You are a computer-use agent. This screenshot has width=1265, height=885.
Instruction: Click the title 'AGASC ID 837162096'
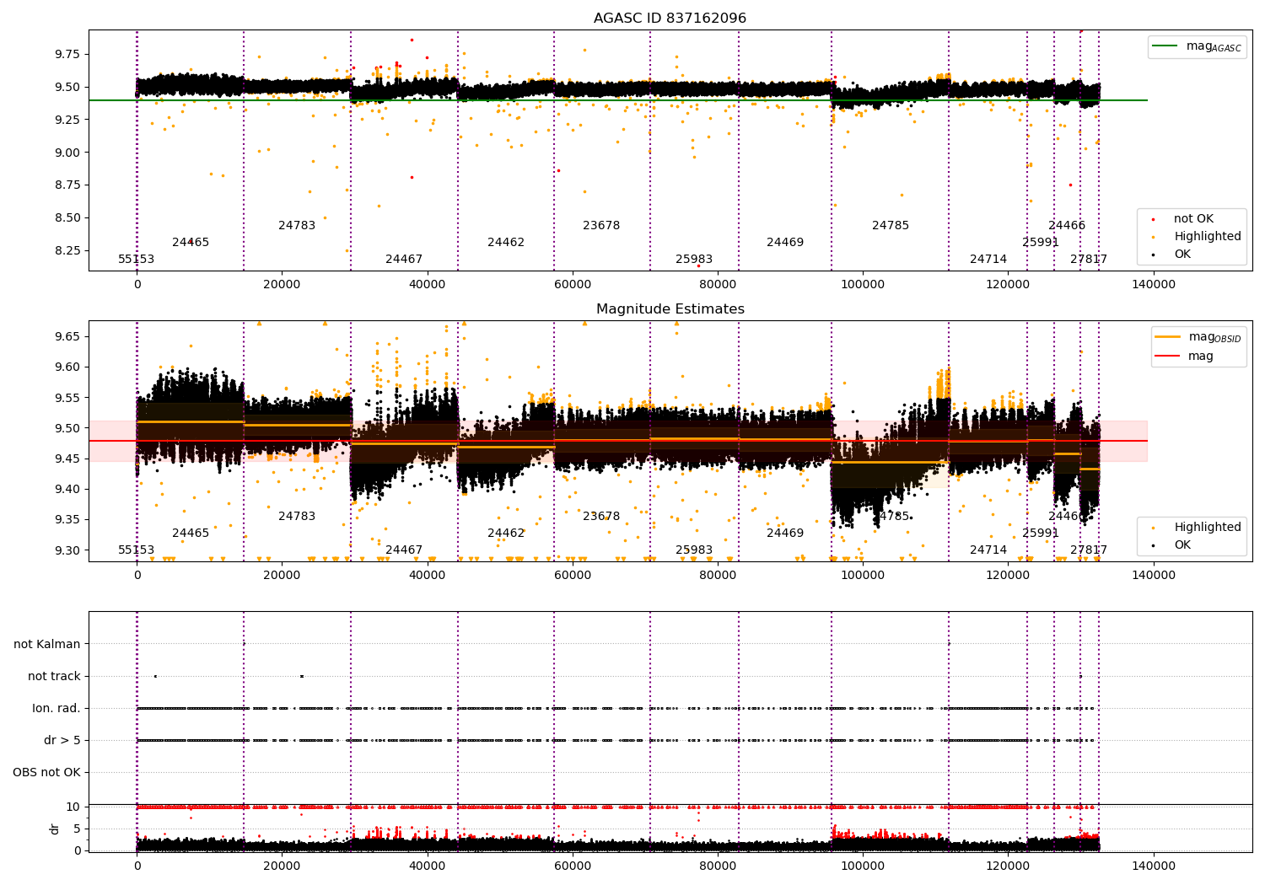point(670,19)
